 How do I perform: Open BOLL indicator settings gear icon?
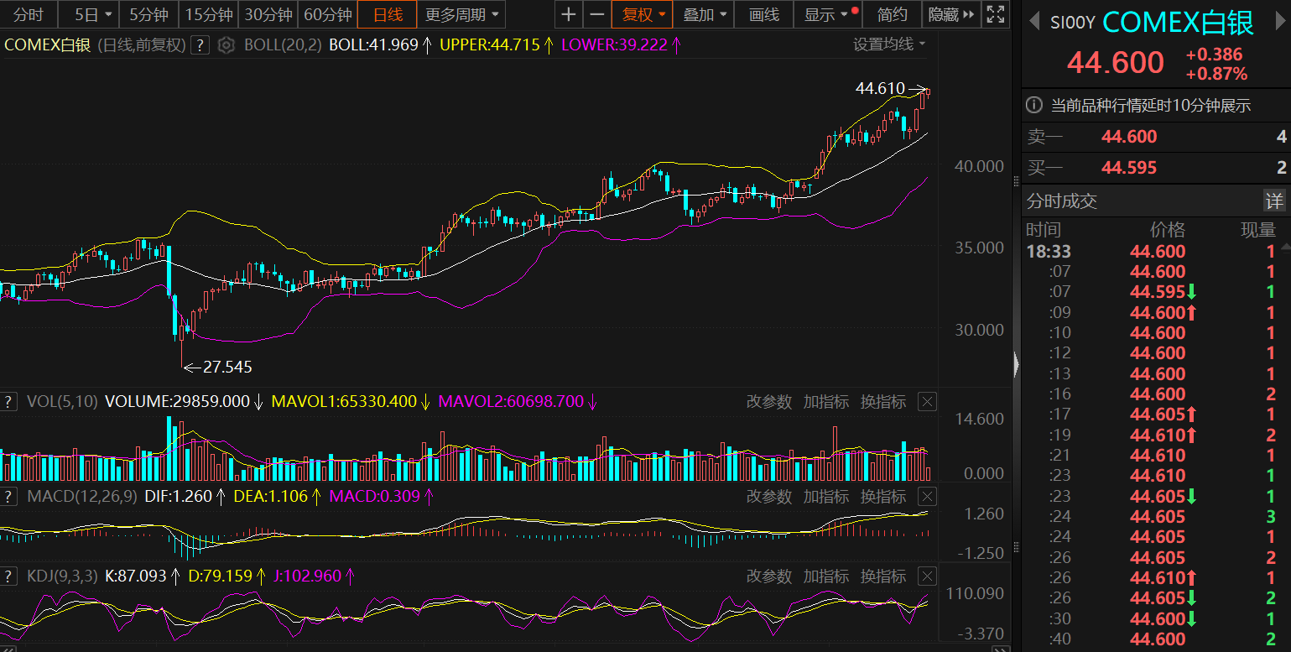coord(226,45)
